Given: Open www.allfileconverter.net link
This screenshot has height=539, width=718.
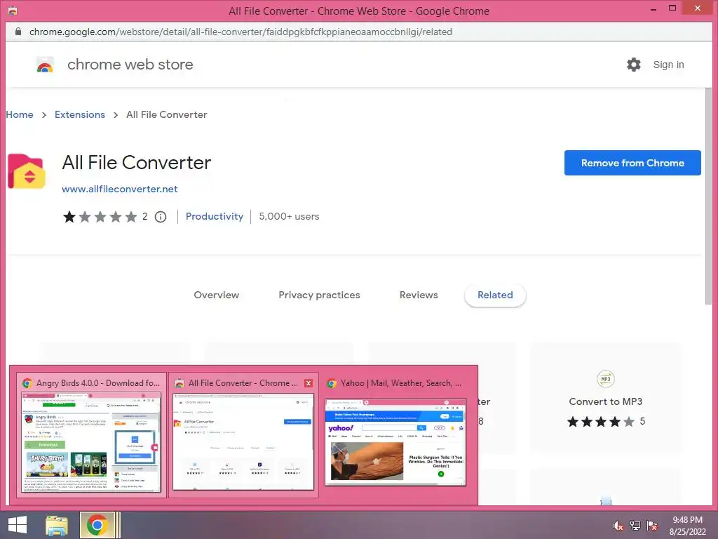Looking at the screenshot, I should (119, 189).
